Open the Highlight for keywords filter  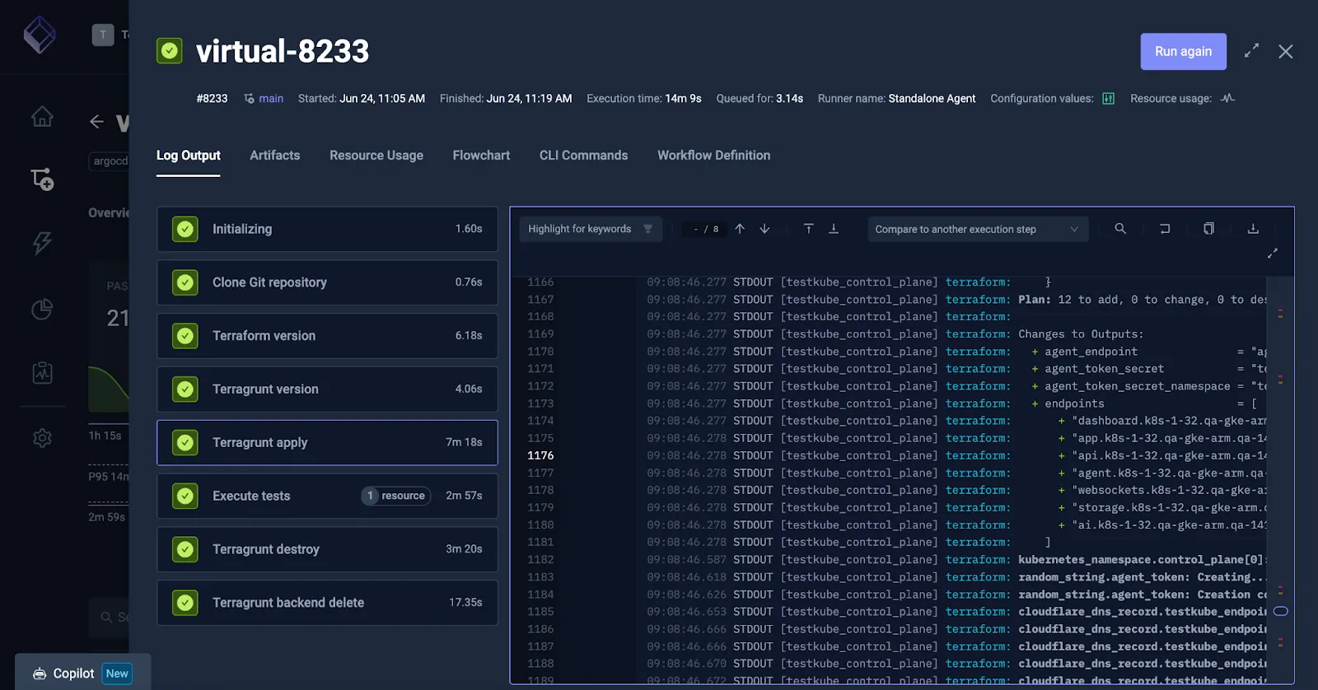point(591,229)
